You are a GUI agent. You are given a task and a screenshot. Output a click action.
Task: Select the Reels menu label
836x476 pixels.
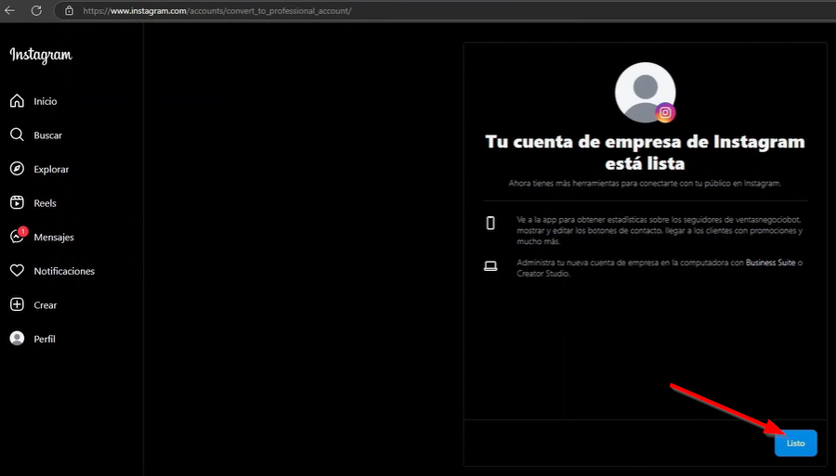click(45, 203)
